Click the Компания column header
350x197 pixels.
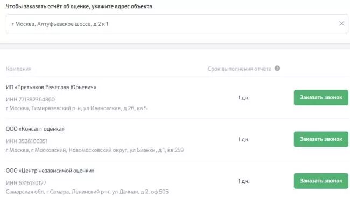(x=18, y=69)
